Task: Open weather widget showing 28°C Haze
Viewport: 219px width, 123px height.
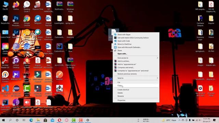Action: pyautogui.click(x=169, y=120)
